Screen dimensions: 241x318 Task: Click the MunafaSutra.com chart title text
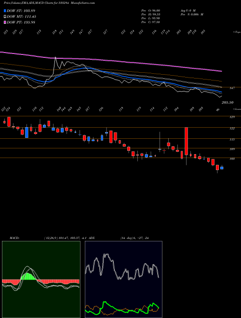coord(83,3)
